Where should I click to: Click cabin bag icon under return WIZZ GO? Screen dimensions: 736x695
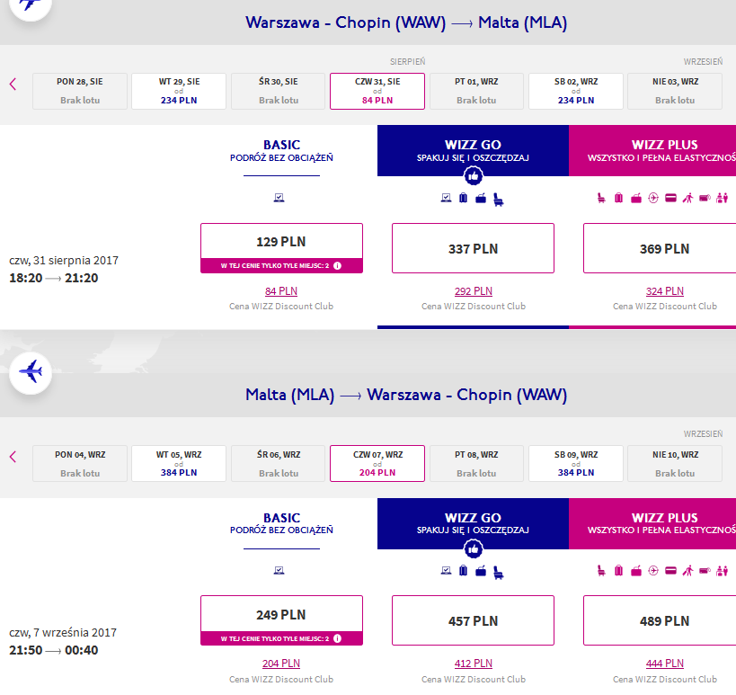point(481,571)
